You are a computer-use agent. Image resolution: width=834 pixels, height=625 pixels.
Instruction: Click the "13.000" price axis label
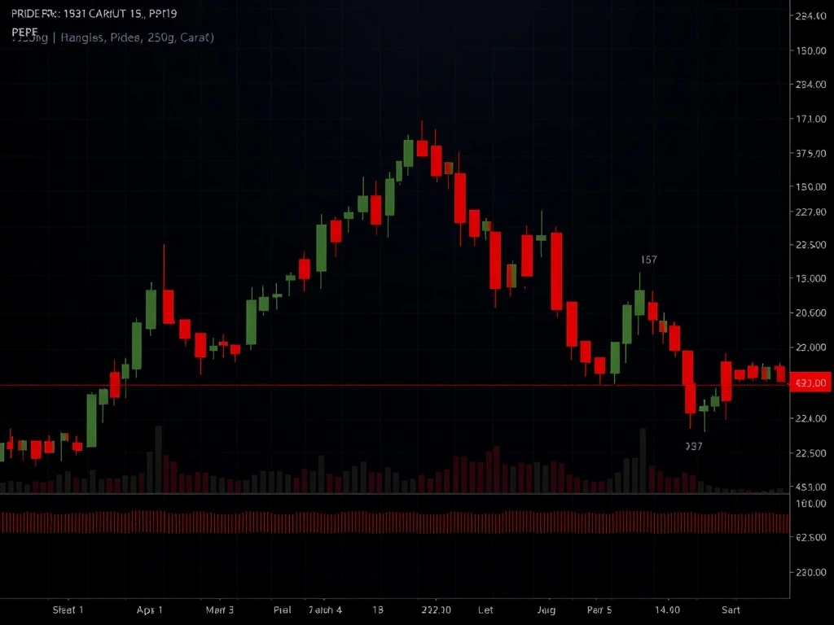click(x=811, y=278)
